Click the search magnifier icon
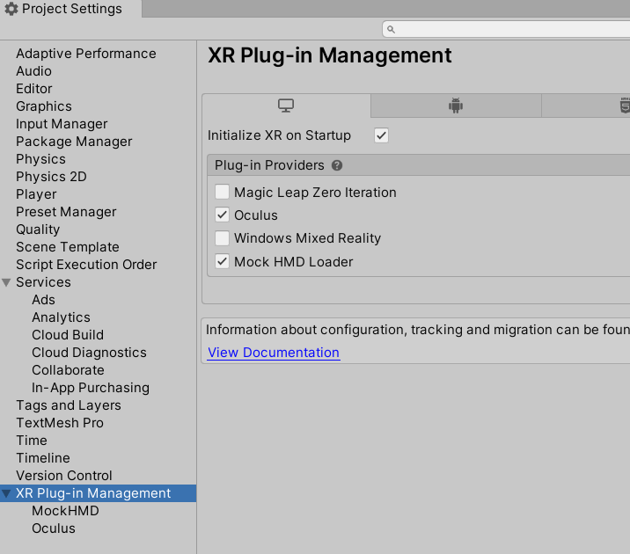Viewport: 630px width, 554px height. pyautogui.click(x=391, y=29)
